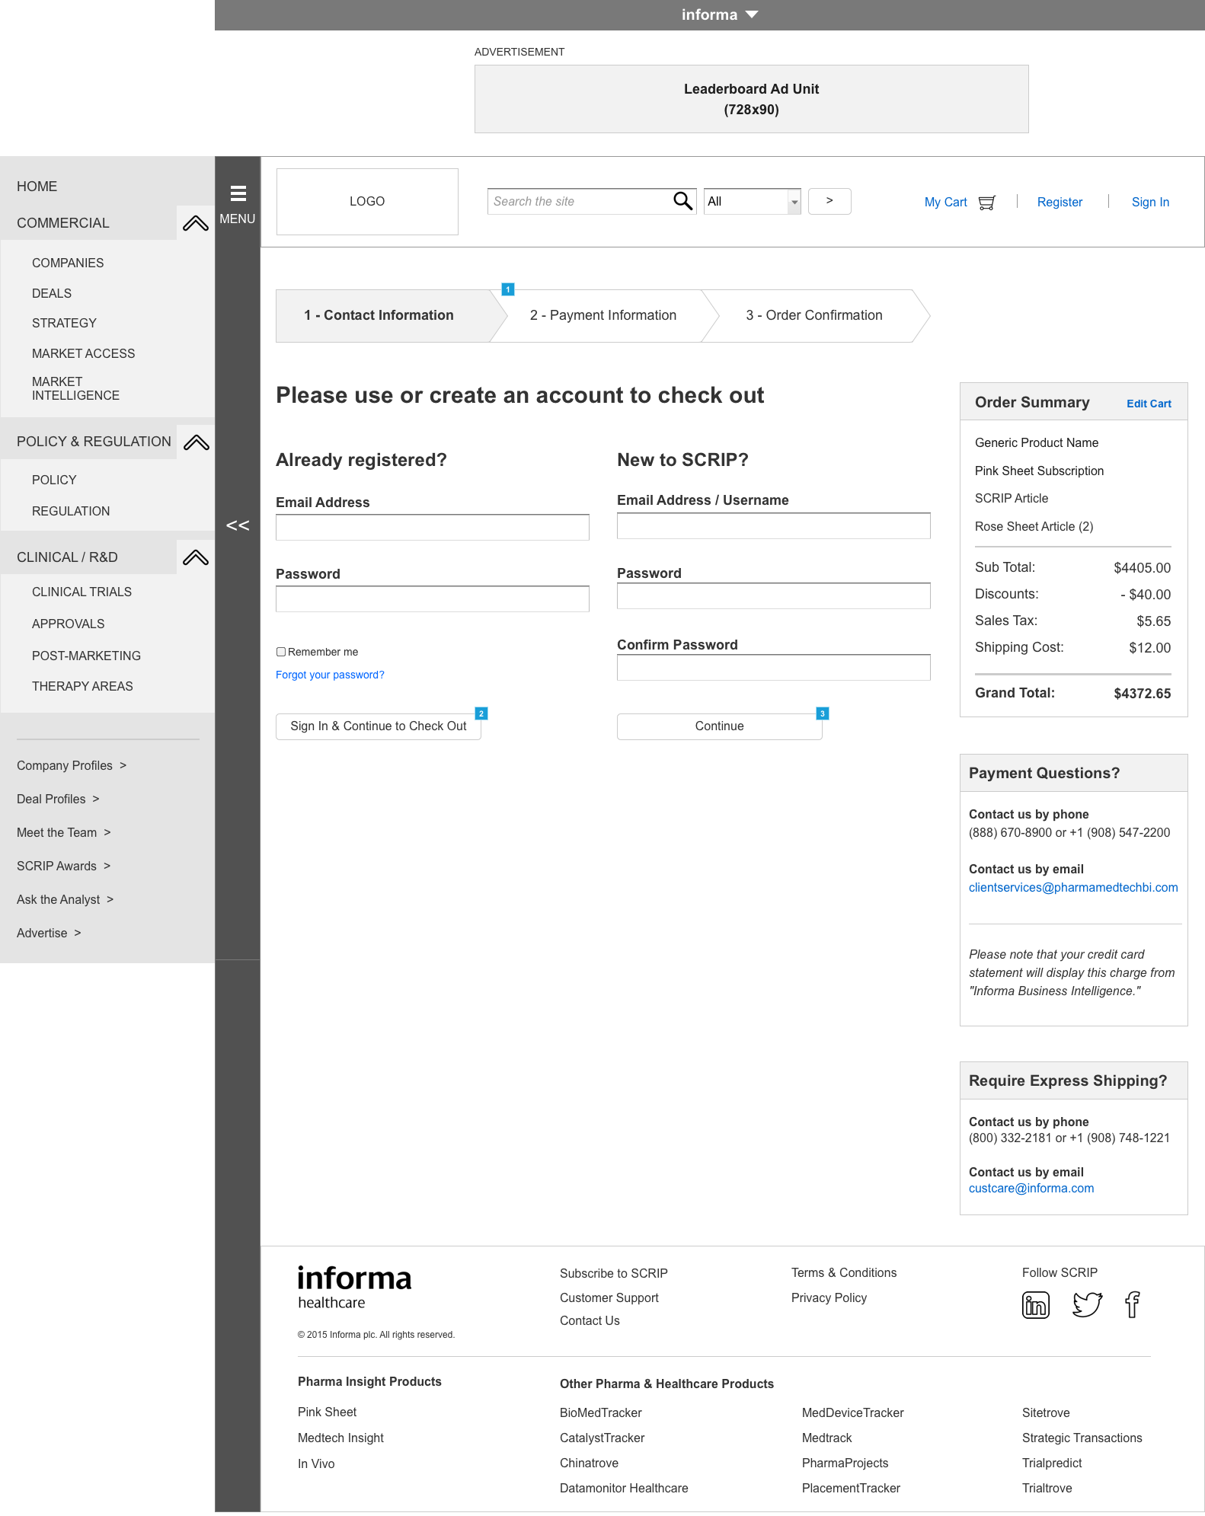Screen dimensions: 1205x1516
Task: Go to HOME in sidebar
Action: (x=37, y=187)
